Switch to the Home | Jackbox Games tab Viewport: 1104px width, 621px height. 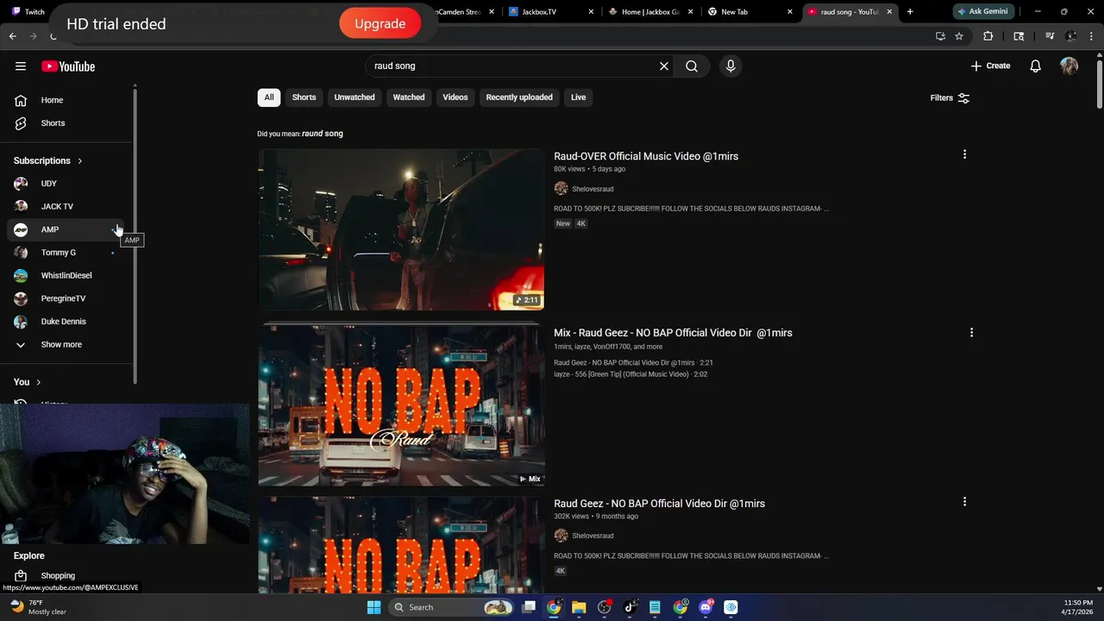click(649, 12)
